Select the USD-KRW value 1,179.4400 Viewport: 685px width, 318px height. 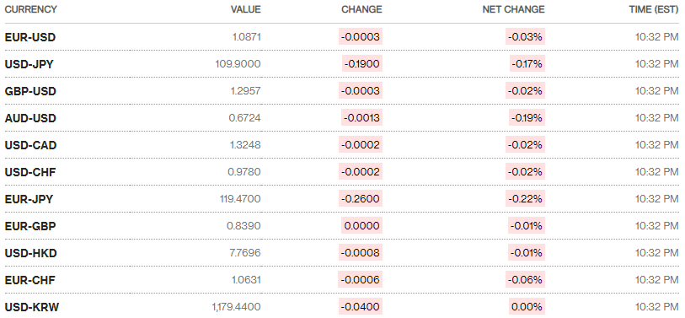(x=237, y=307)
